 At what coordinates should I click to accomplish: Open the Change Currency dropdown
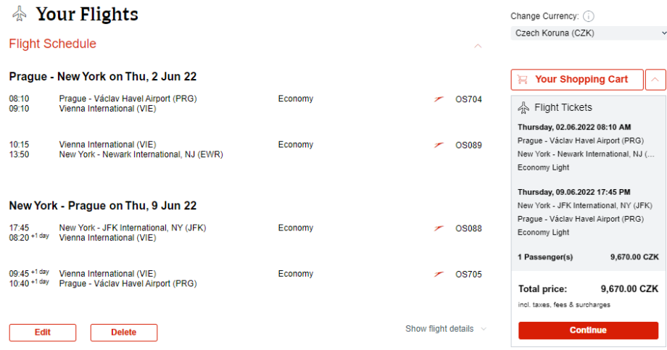[x=589, y=33]
